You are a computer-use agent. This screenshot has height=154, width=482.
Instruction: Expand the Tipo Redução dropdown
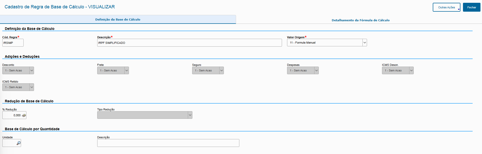(x=190, y=115)
